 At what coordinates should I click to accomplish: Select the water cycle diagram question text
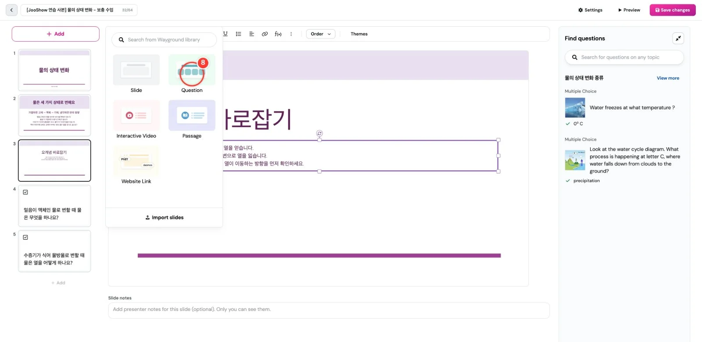[634, 160]
